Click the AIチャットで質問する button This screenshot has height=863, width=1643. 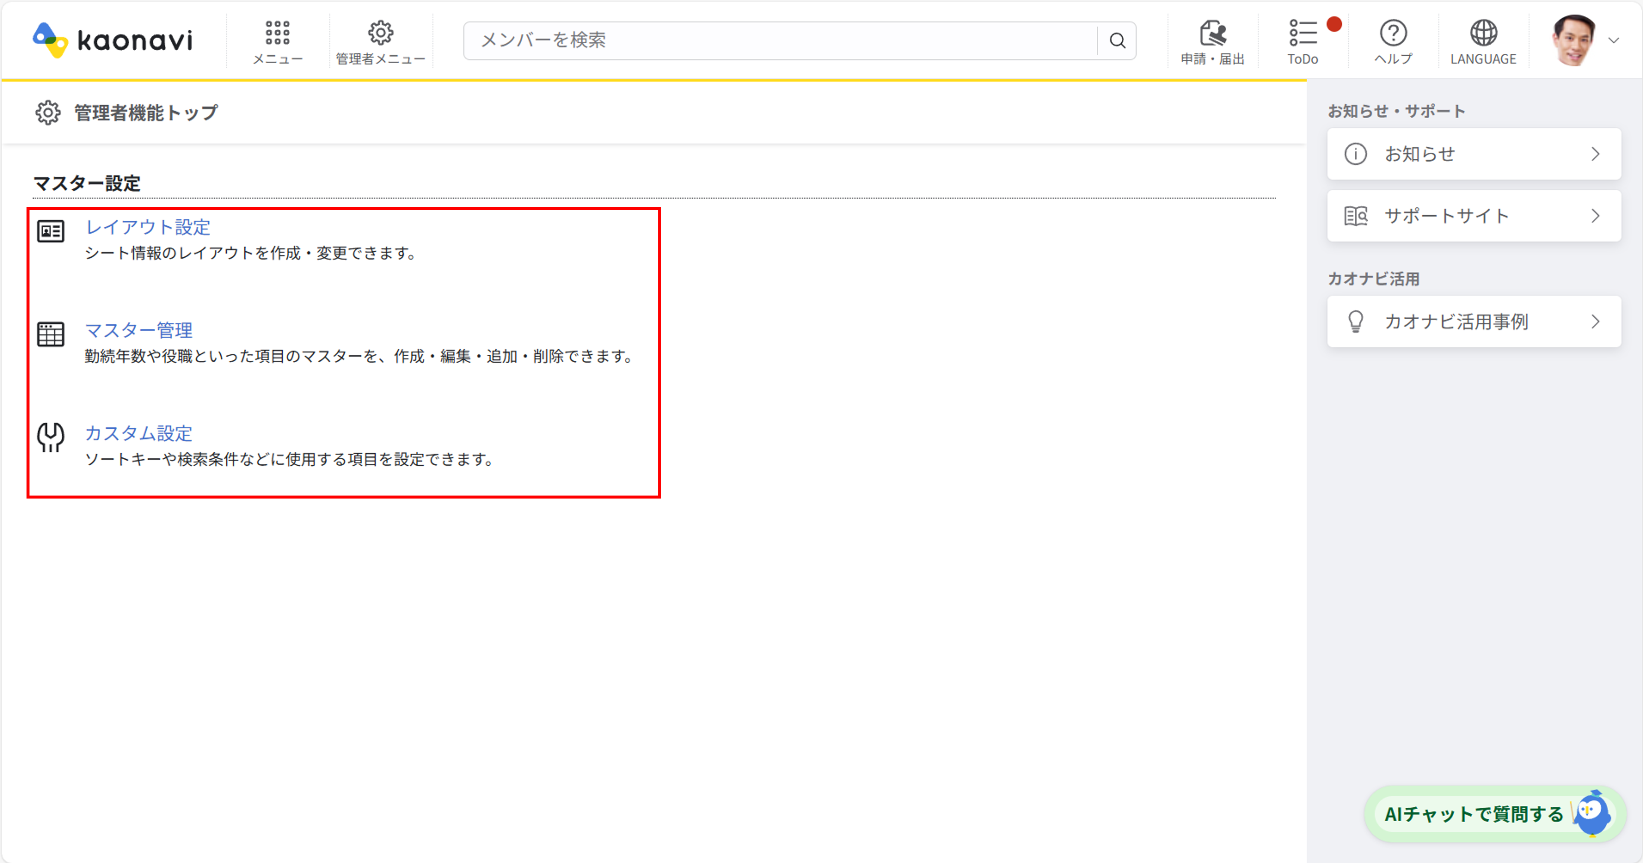tap(1473, 814)
